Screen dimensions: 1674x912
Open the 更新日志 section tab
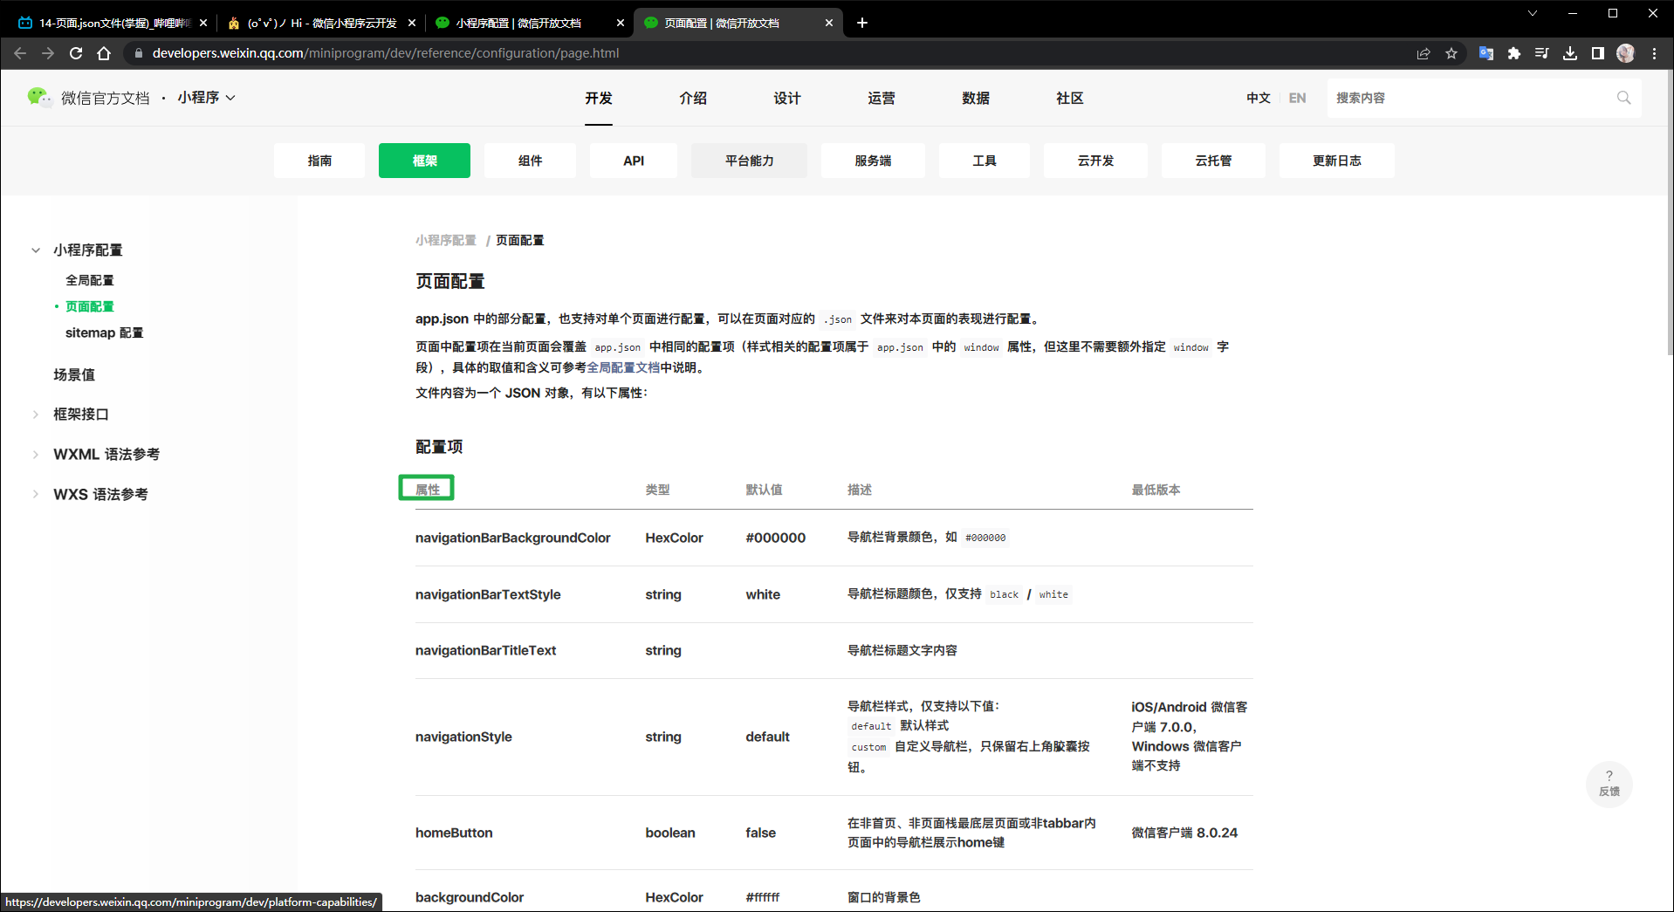[1337, 161]
